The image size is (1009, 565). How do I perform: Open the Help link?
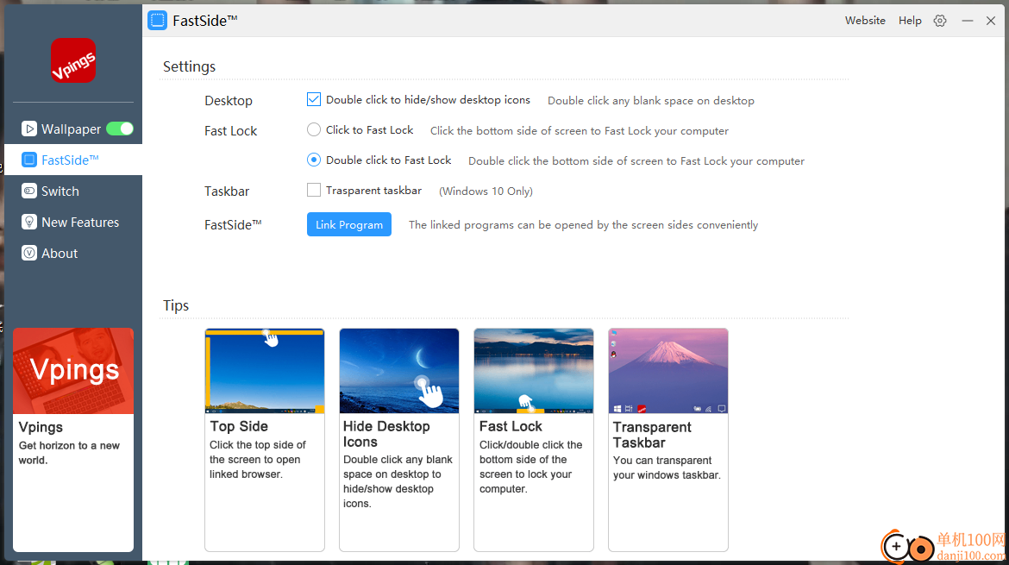click(910, 21)
